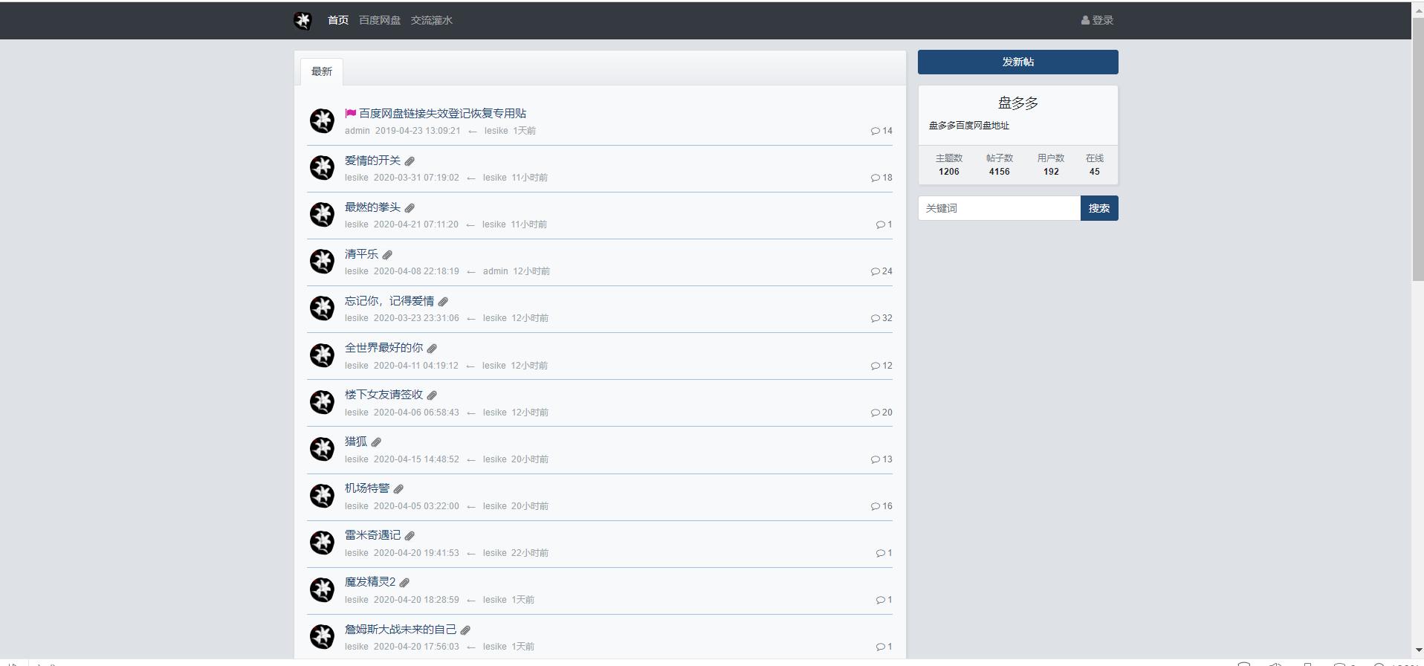Image resolution: width=1424 pixels, height=666 pixels.
Task: Open the 雷米奇遇记 thread
Action: pos(372,535)
